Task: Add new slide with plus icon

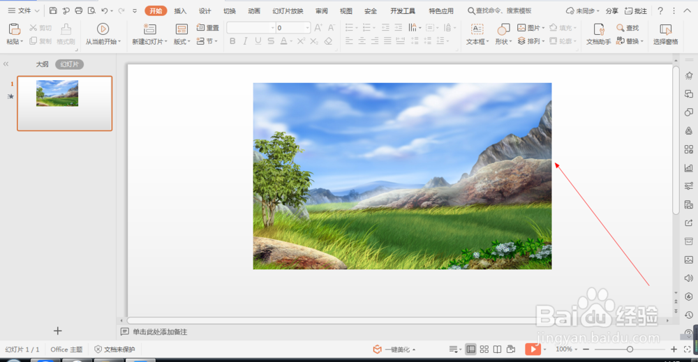Action: (x=57, y=331)
